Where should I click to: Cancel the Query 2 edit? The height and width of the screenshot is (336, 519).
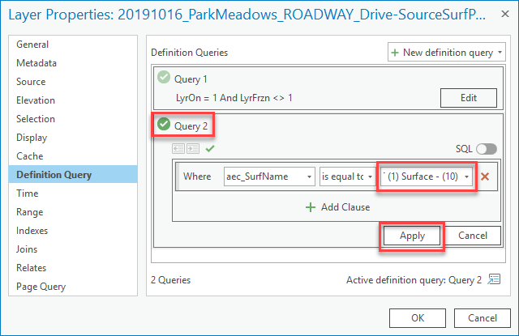(x=473, y=236)
